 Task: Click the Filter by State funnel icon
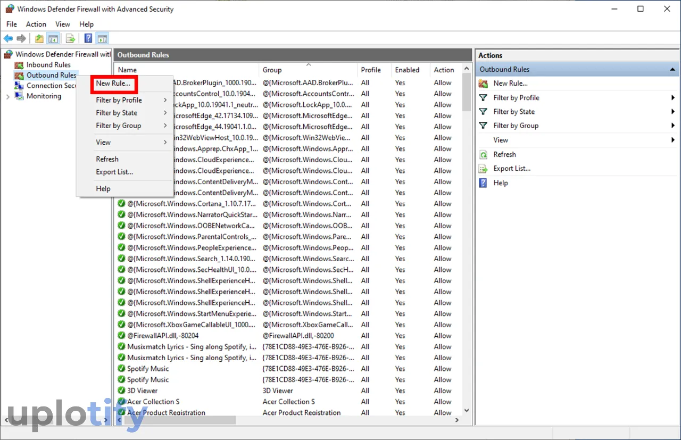point(483,112)
